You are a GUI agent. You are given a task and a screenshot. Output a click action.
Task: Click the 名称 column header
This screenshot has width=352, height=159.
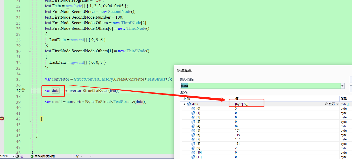coord(187,99)
